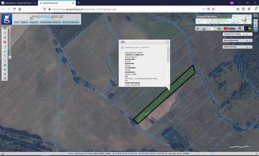Click popup scrollbar up arrow
This screenshot has height=156, width=259.
coord(168,46)
